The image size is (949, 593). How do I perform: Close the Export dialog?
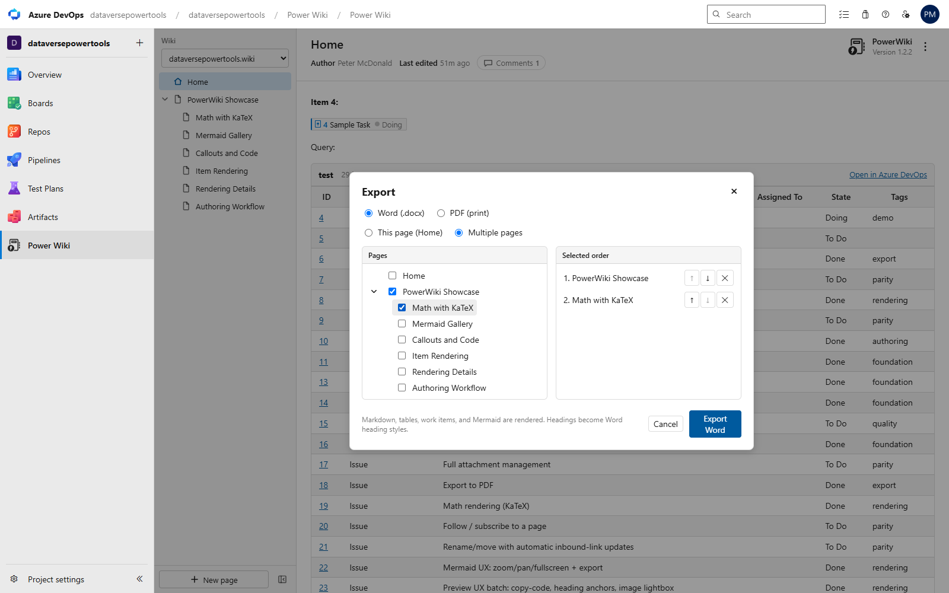tap(734, 191)
